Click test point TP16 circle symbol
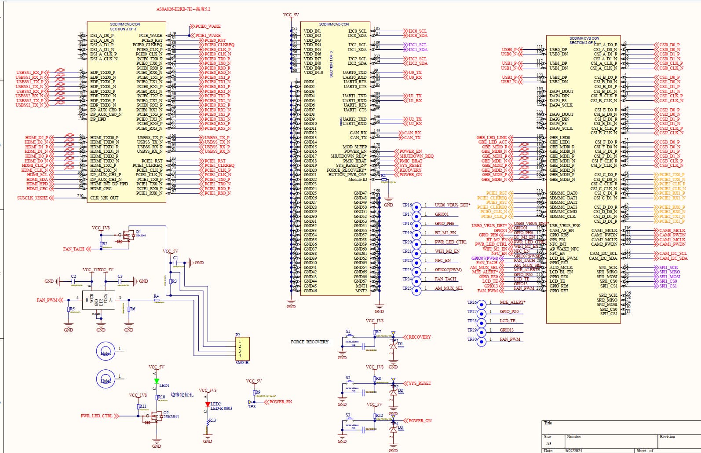This screenshot has height=453, width=701. tap(416, 206)
